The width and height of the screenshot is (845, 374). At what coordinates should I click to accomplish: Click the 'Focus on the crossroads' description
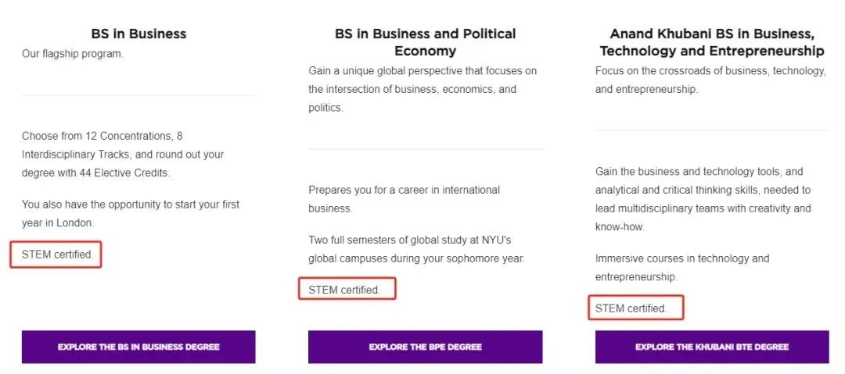[x=710, y=80]
